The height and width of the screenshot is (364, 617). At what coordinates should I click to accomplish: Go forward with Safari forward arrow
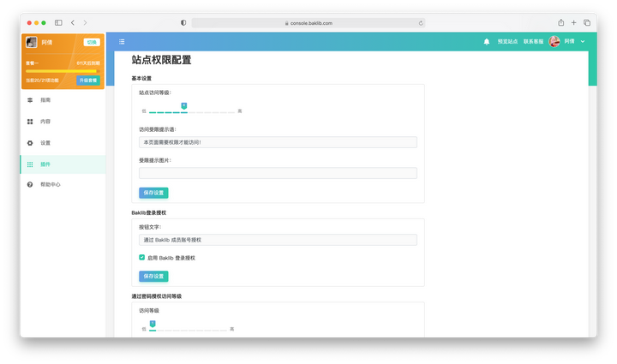[x=85, y=23]
